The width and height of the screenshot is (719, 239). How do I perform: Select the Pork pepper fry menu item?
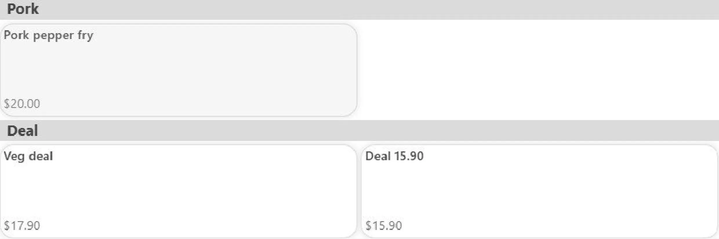pyautogui.click(x=179, y=70)
